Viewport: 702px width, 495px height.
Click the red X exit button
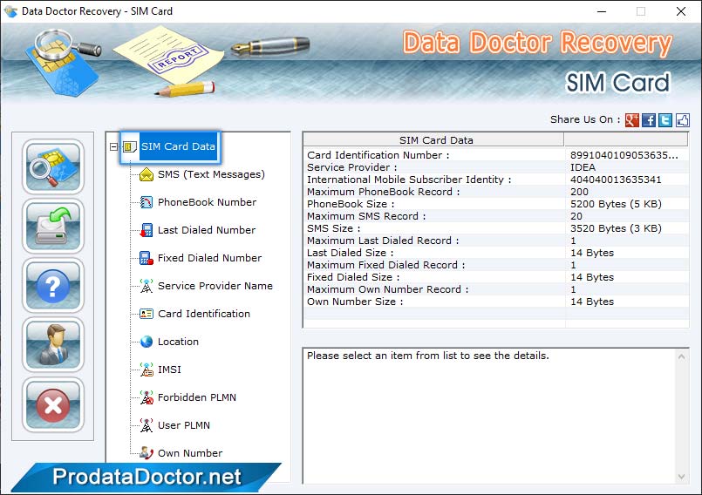(x=53, y=404)
